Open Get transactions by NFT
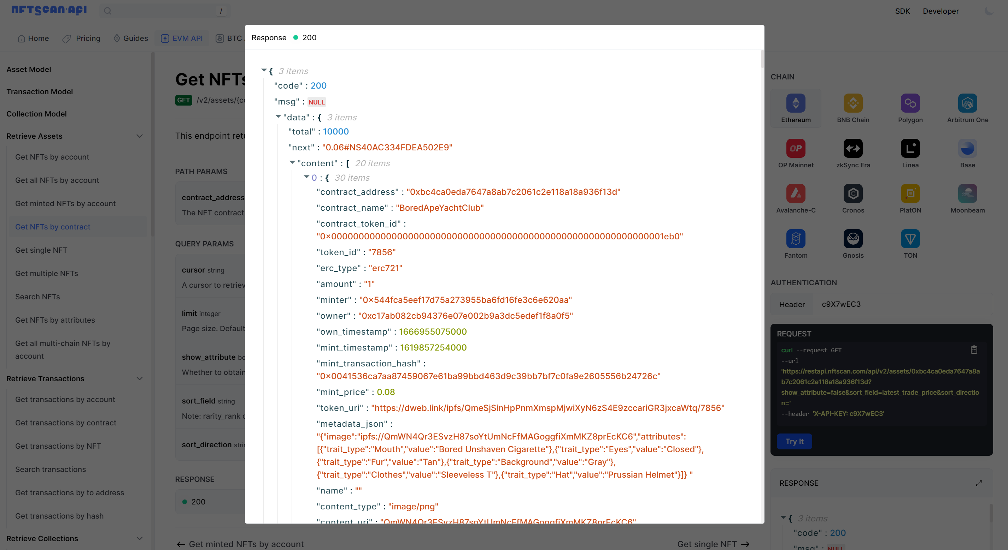Screen dimensions: 1008x550 point(58,446)
